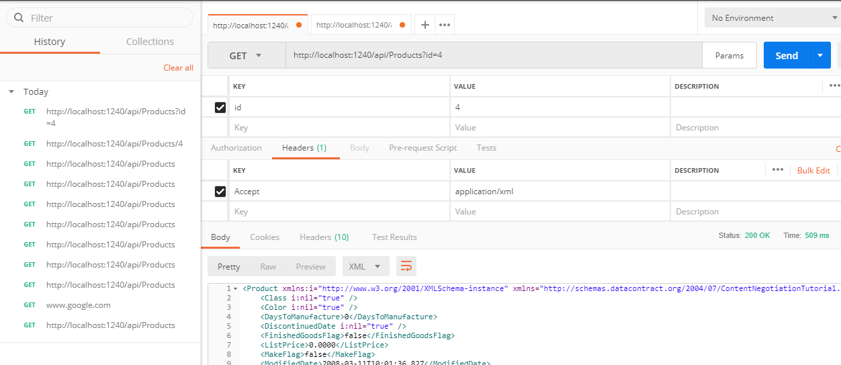Screen dimensions: 841x365
Task: Select the www.google.com history entry
Action: click(78, 305)
